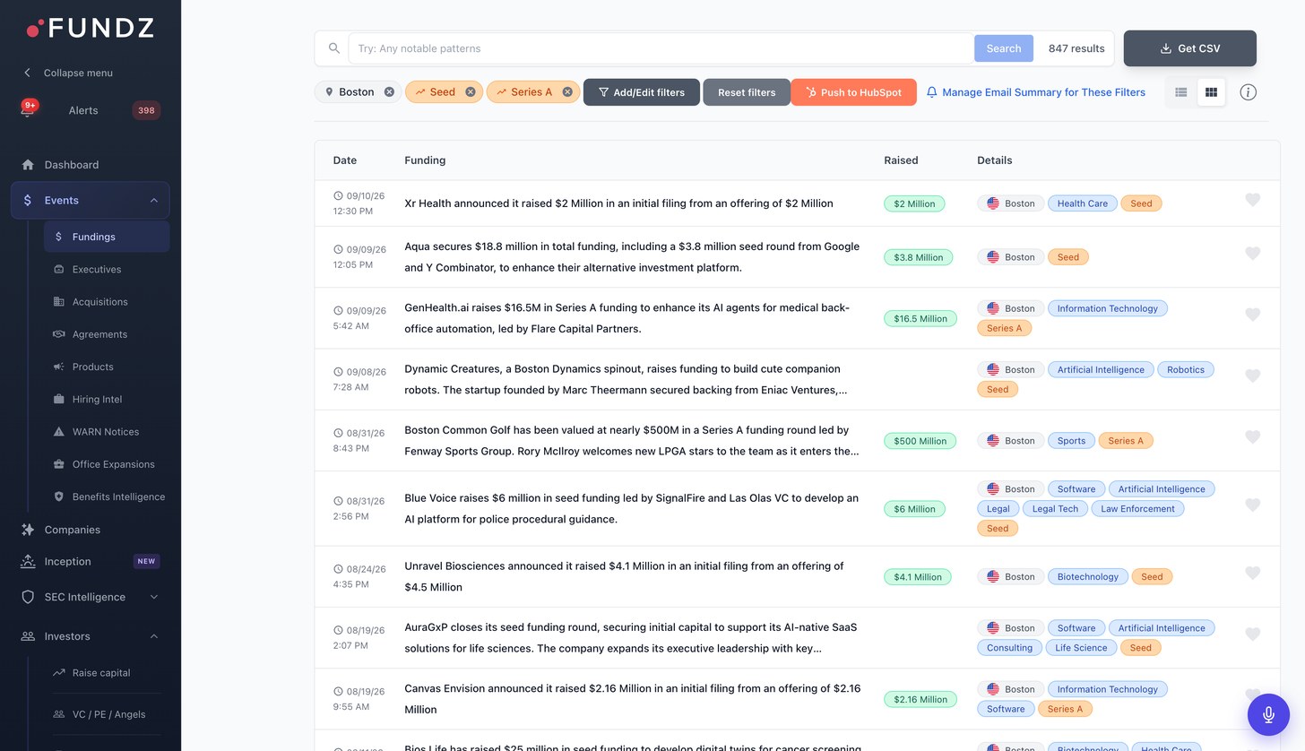The height and width of the screenshot is (751, 1305).
Task: Click the Search button
Action: pos(1004,48)
